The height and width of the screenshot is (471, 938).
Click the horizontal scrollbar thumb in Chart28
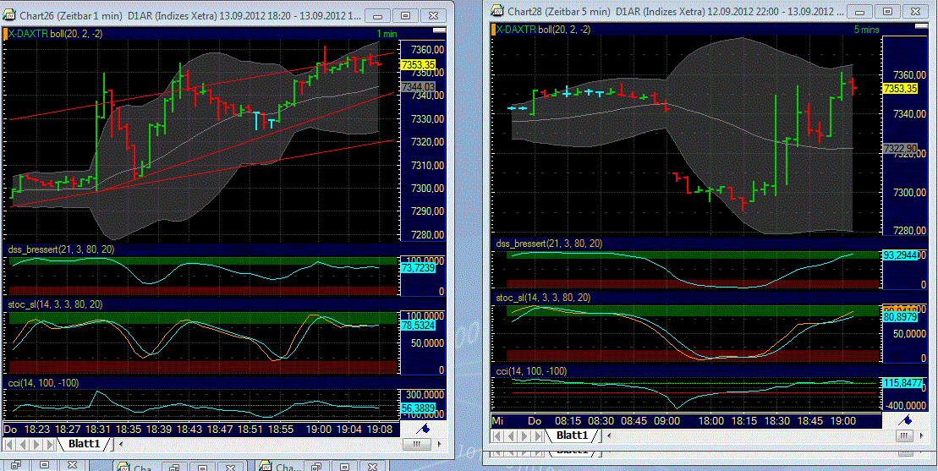(x=902, y=435)
